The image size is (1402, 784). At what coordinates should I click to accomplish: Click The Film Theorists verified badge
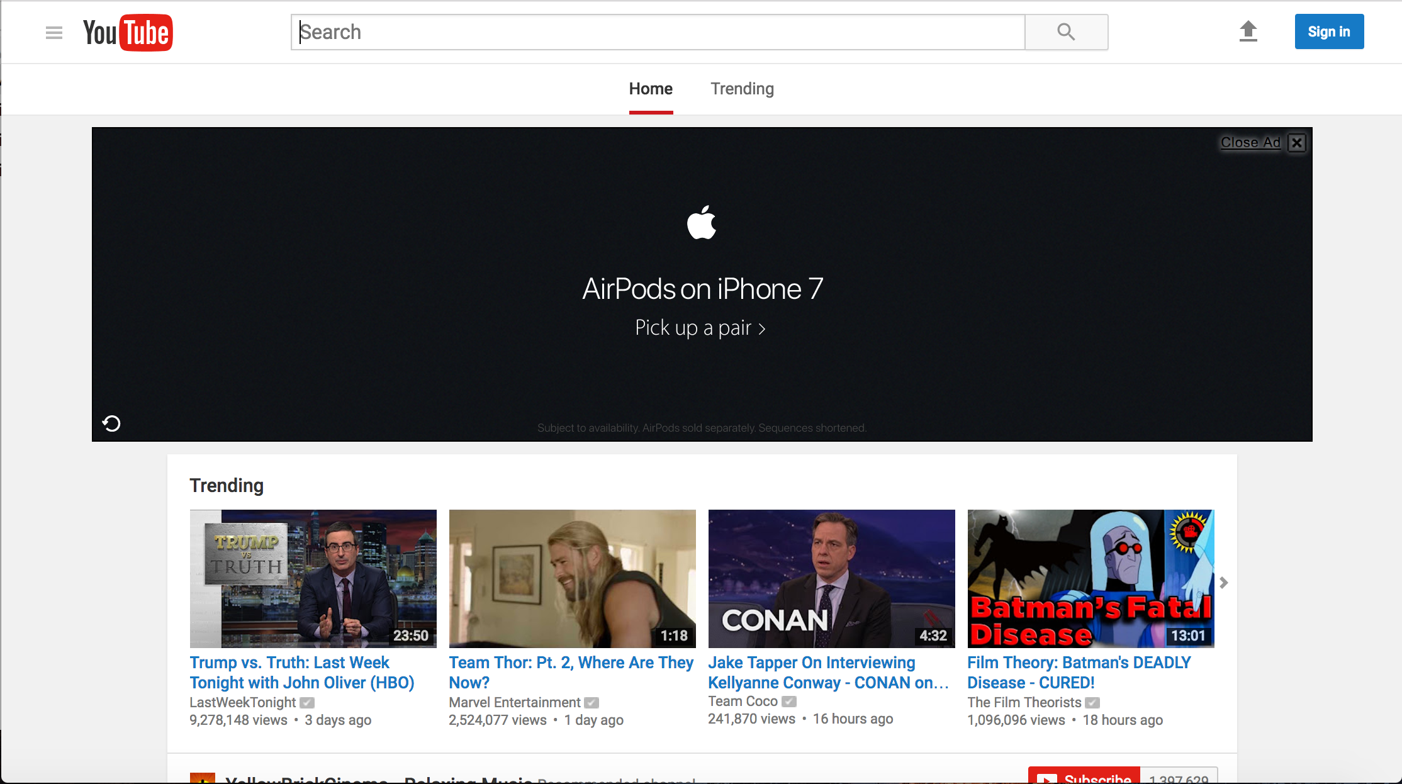[x=1092, y=703]
